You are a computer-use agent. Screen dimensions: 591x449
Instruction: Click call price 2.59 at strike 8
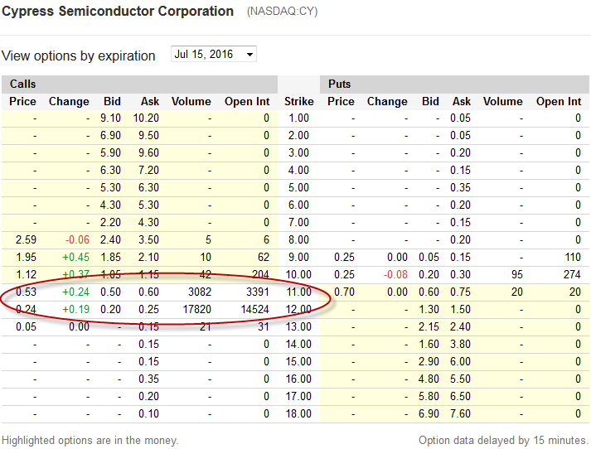(x=26, y=240)
